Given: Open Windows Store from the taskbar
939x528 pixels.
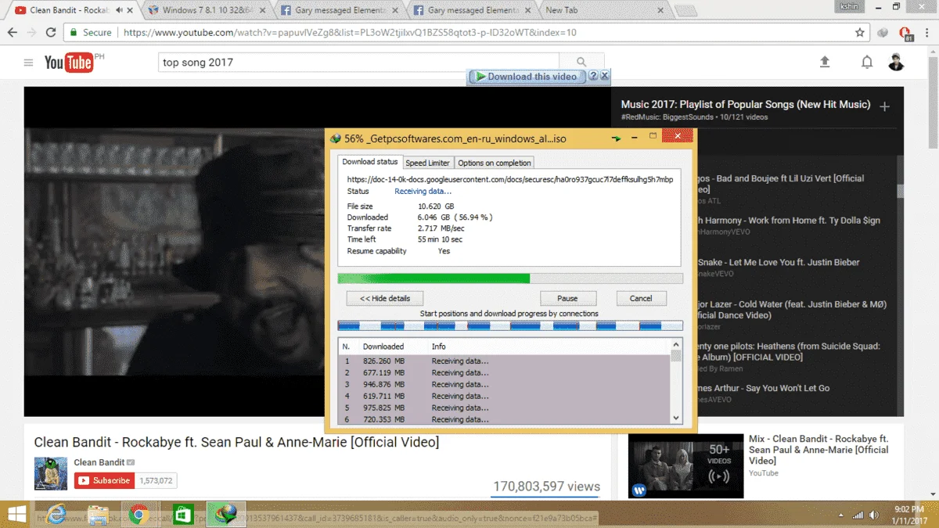Looking at the screenshot, I should [182, 514].
